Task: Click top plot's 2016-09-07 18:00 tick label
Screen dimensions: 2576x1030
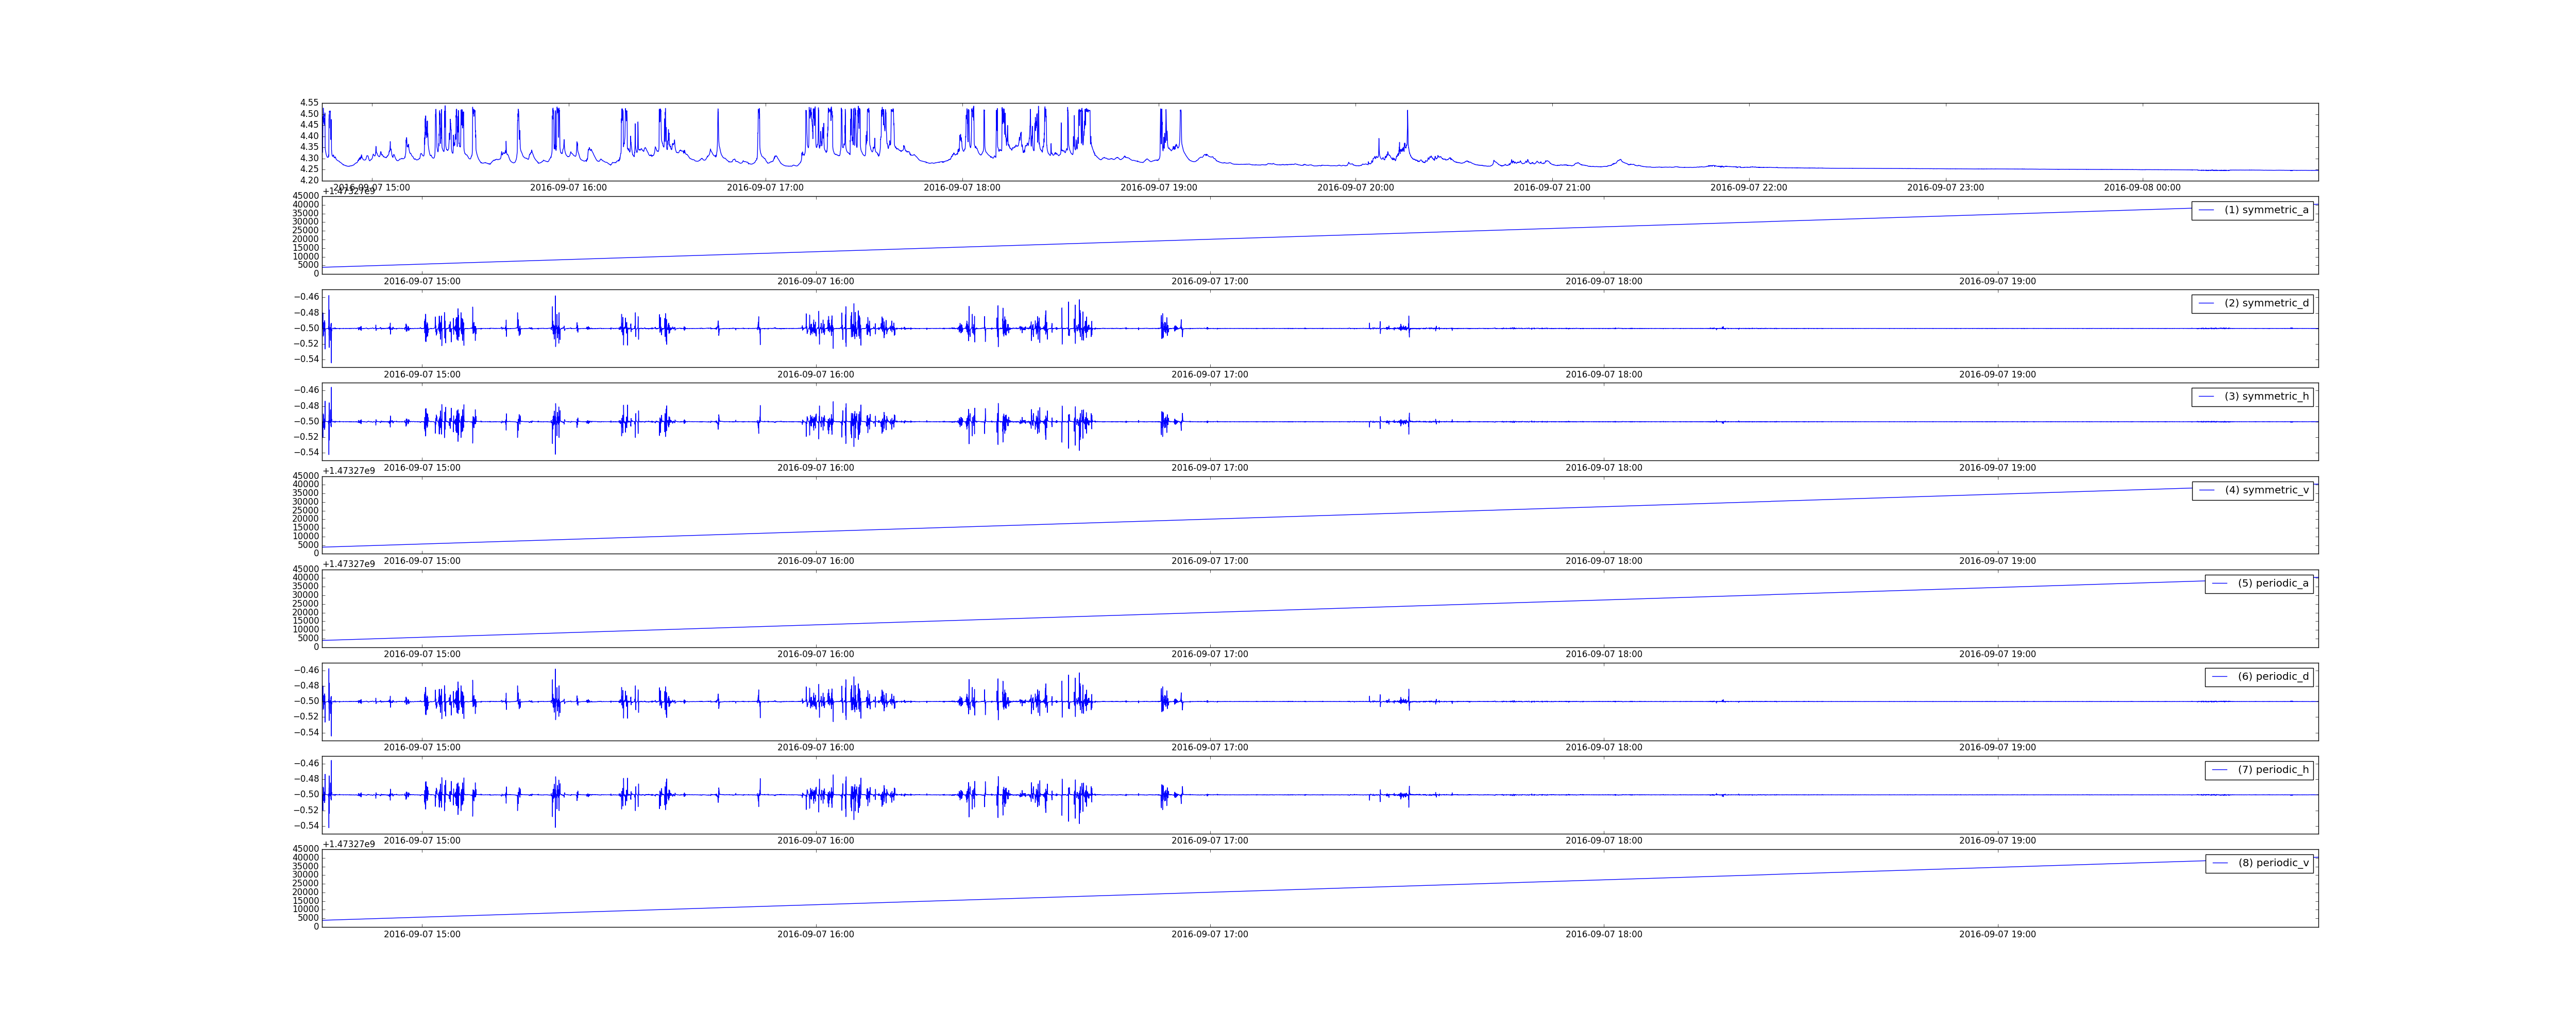Action: [x=962, y=188]
